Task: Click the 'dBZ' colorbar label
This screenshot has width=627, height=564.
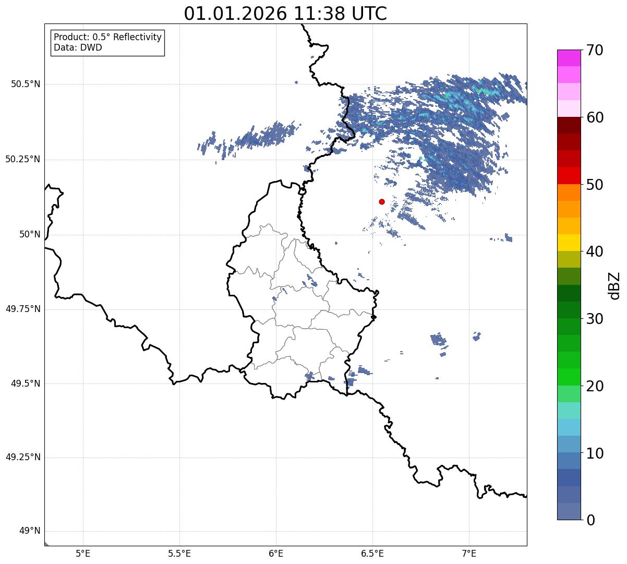Action: point(614,285)
